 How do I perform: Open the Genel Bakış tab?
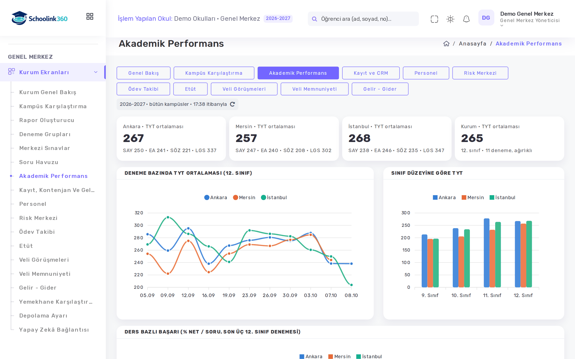(143, 73)
